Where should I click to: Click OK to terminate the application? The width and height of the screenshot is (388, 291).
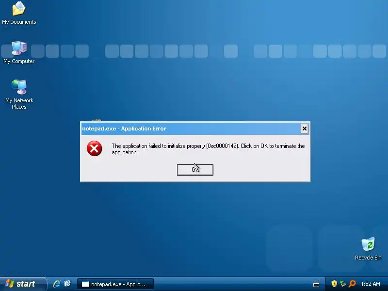click(195, 170)
